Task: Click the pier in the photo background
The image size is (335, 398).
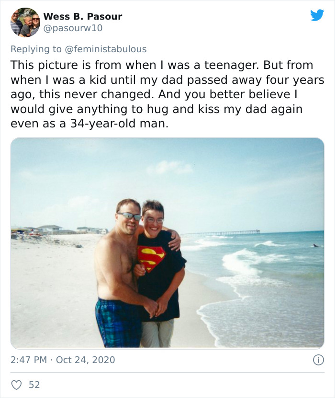Action: point(225,233)
